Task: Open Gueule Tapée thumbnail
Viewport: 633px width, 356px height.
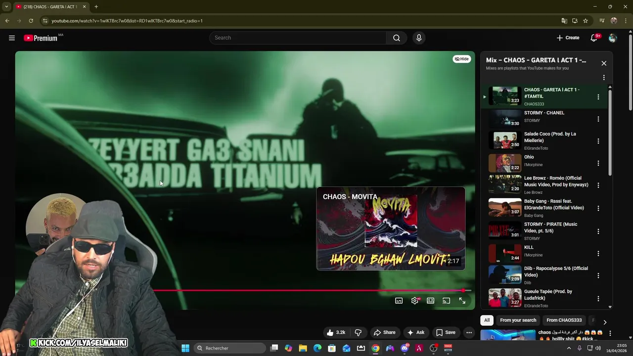Action: coord(505,298)
